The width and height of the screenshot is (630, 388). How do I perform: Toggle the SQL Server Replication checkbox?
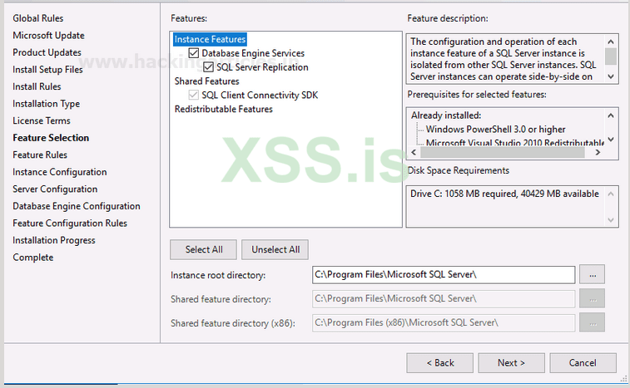click(x=208, y=67)
